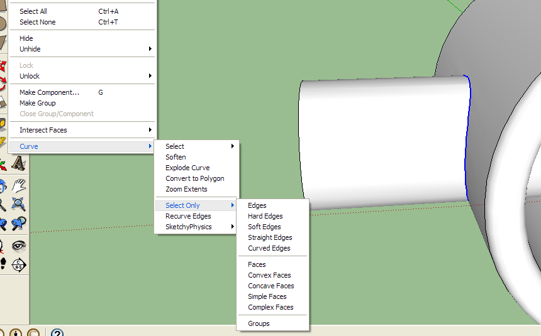
Task: Choose Explode Curve
Action: click(x=187, y=168)
